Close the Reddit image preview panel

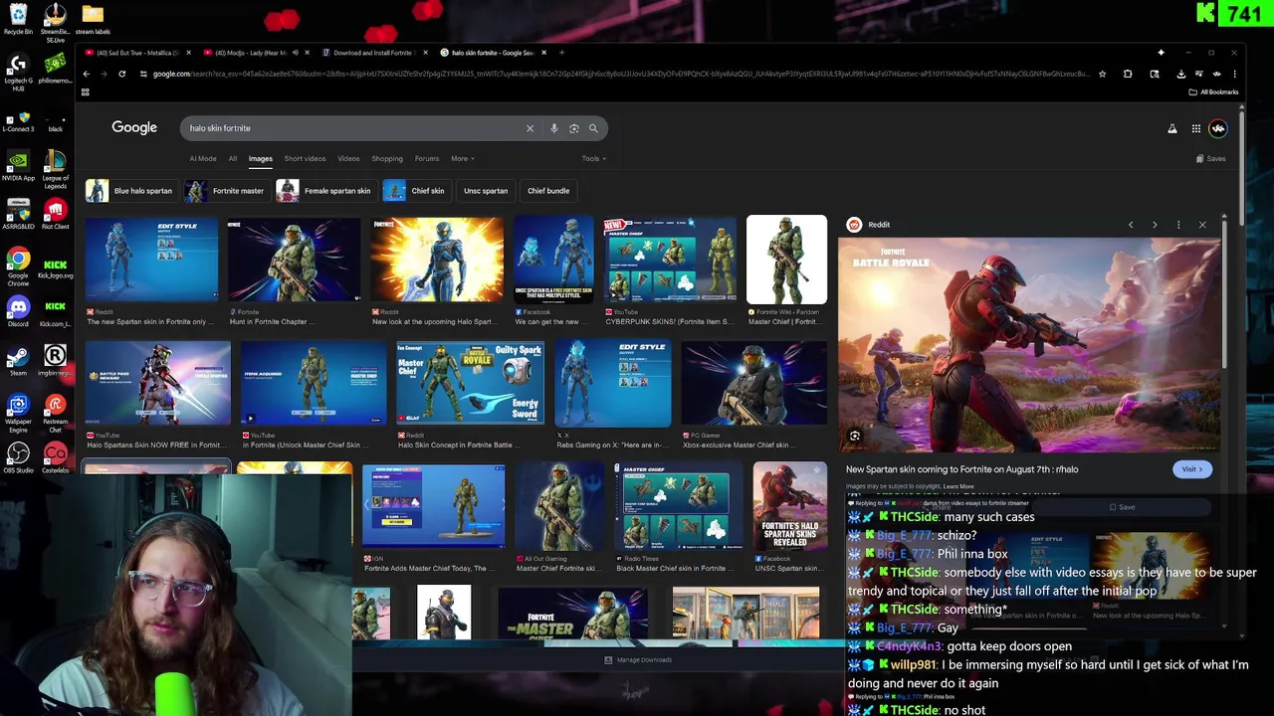tap(1202, 225)
